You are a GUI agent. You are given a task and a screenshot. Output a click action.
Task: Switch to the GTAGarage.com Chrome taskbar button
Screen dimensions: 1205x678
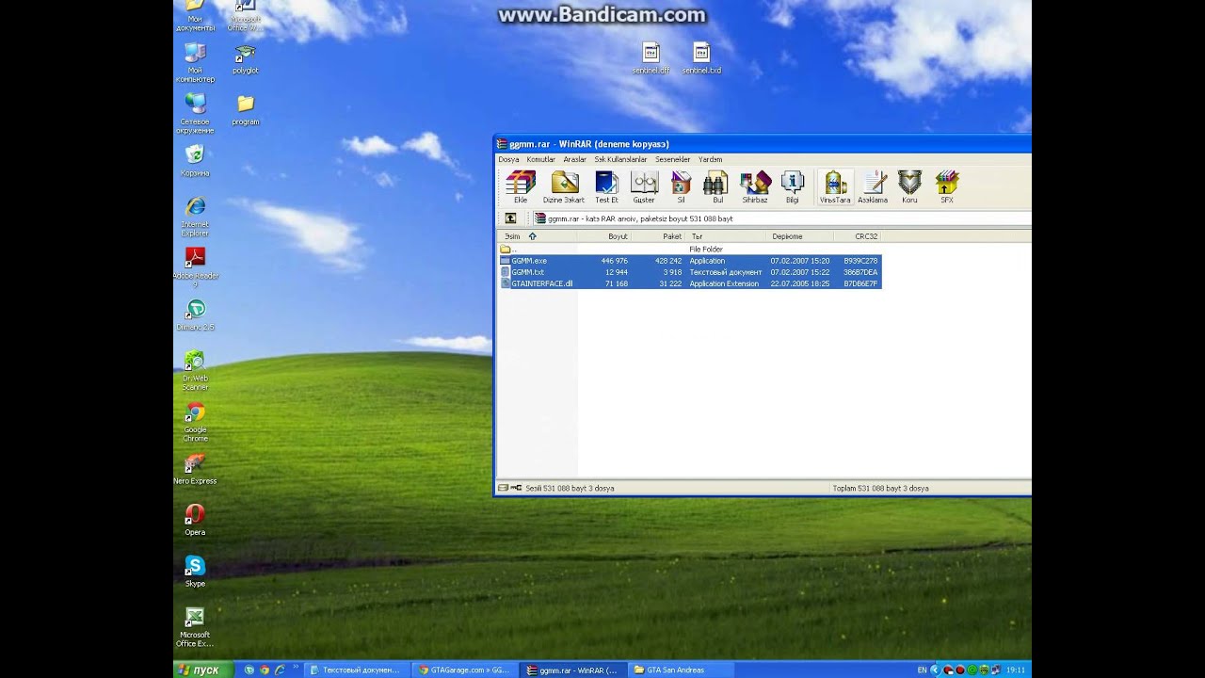464,670
